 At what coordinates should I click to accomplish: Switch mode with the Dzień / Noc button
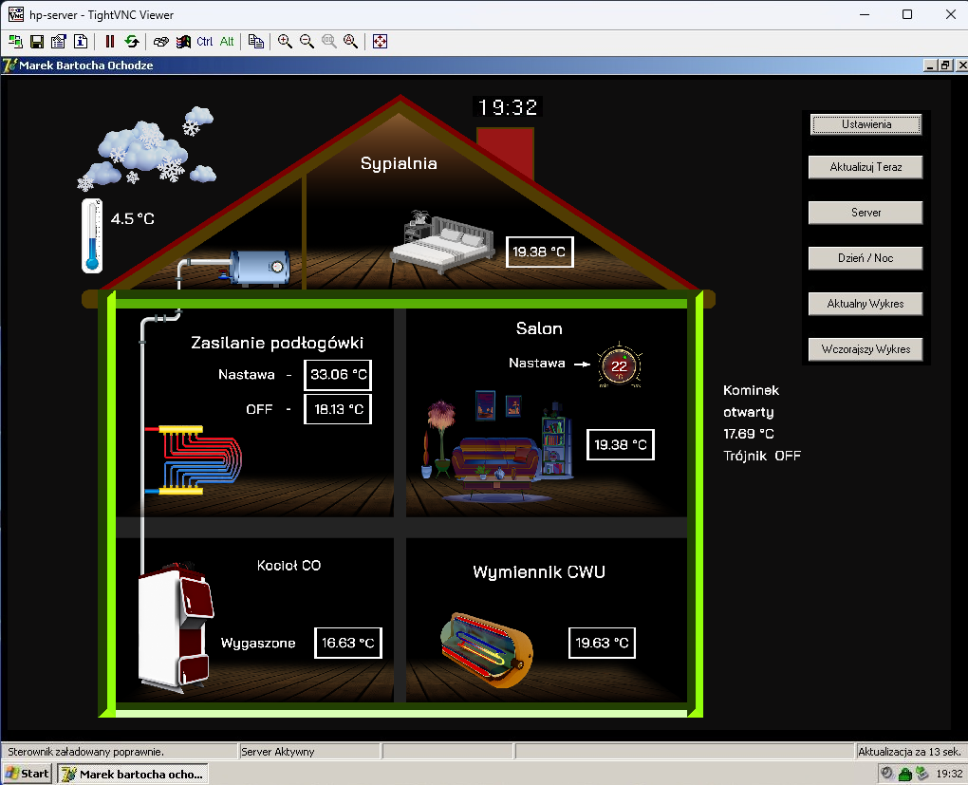click(866, 258)
